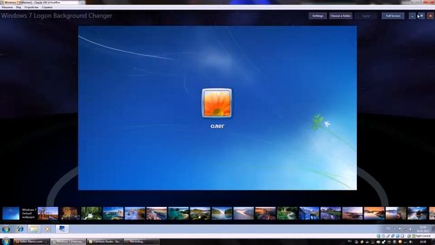Switch to the Camtasia Studio taskbar button
Viewport: 435px width, 245px height.
click(105, 242)
